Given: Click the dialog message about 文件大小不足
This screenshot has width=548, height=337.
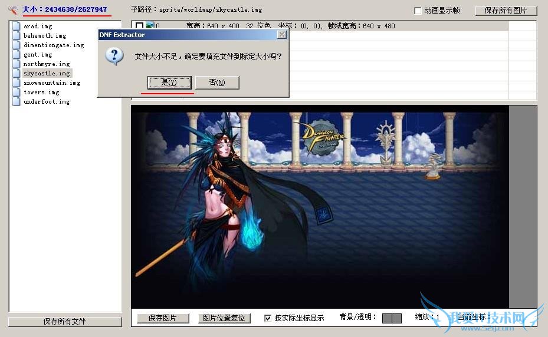Looking at the screenshot, I should (x=208, y=56).
